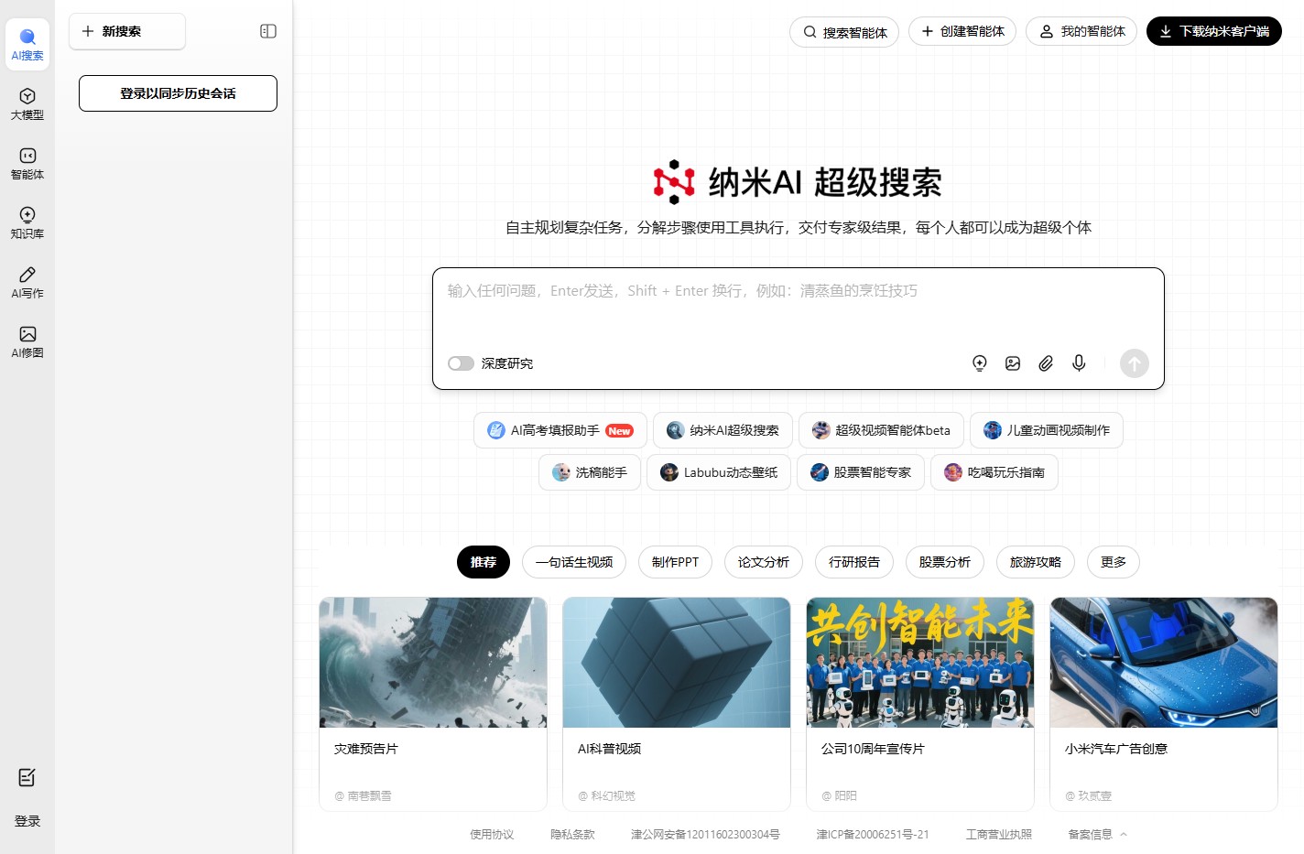The height and width of the screenshot is (854, 1304).
Task: Select the 行研报告 tab
Action: pyautogui.click(x=854, y=562)
